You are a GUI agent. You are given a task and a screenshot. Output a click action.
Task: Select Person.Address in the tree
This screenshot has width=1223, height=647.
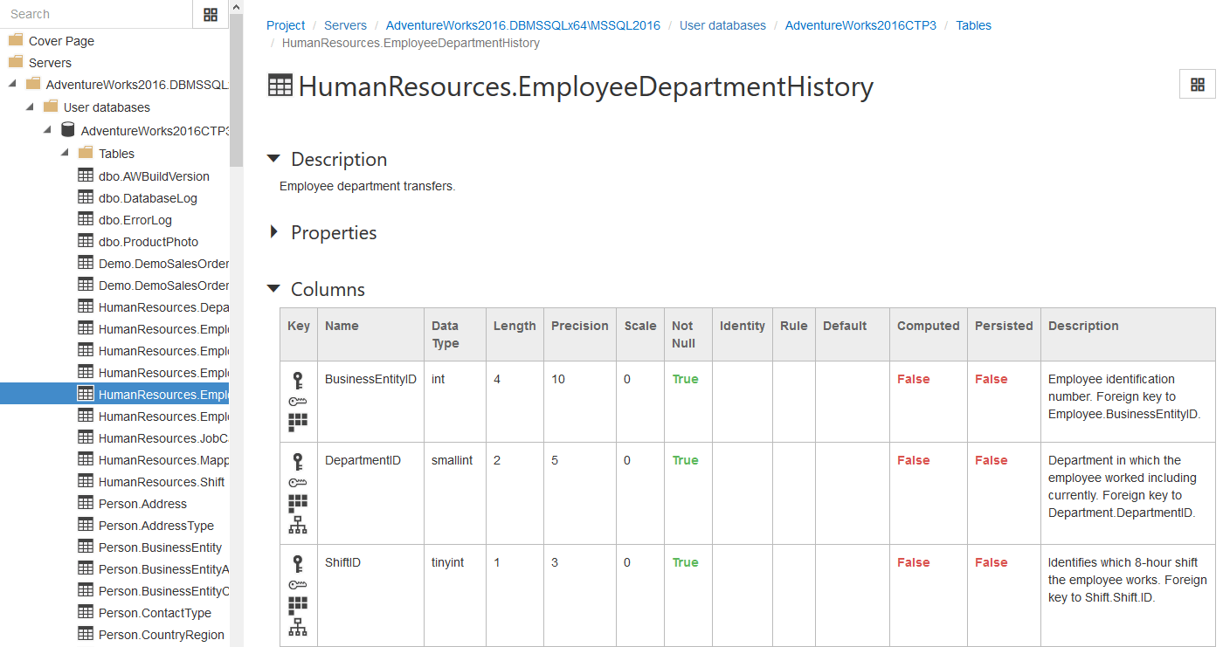point(142,504)
